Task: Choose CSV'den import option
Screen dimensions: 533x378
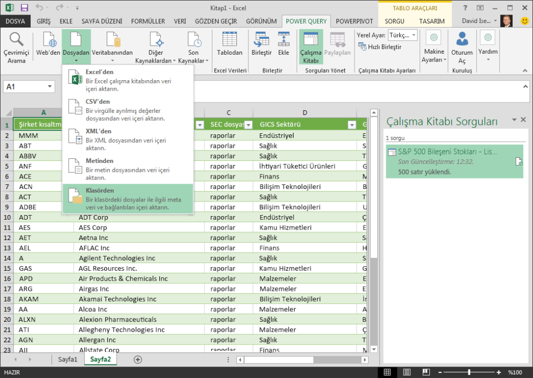Action: click(x=128, y=109)
